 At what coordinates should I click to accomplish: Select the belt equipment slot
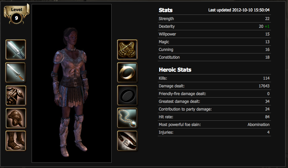pyautogui.click(x=127, y=141)
